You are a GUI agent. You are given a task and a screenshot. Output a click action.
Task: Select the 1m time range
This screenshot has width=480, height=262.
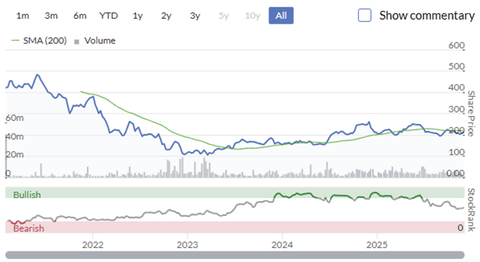pyautogui.click(x=22, y=16)
